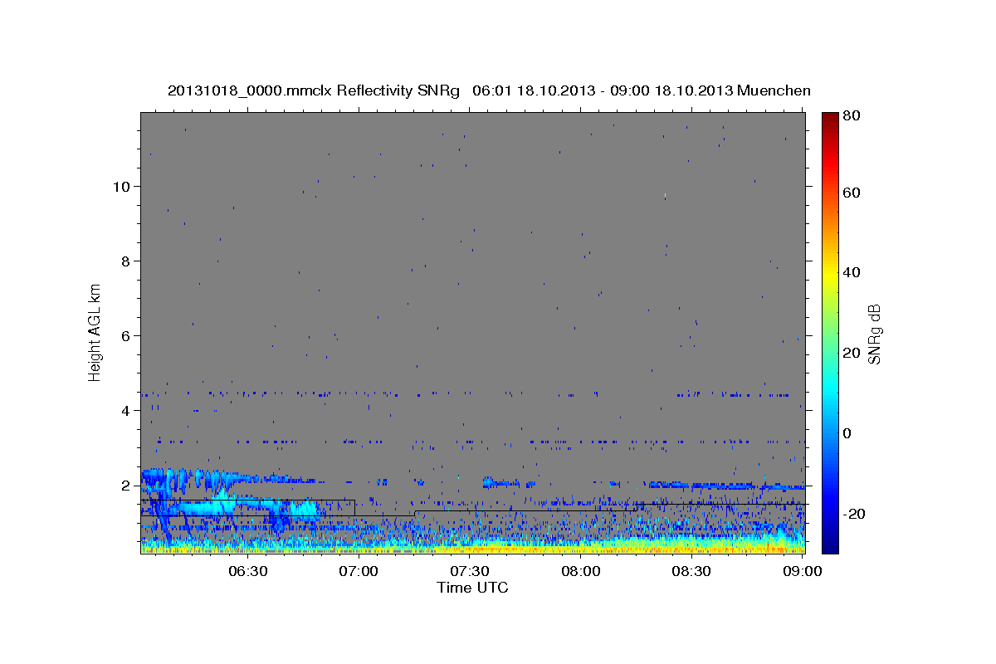
Task: Click the colorbar value 0
Action: coord(848,433)
